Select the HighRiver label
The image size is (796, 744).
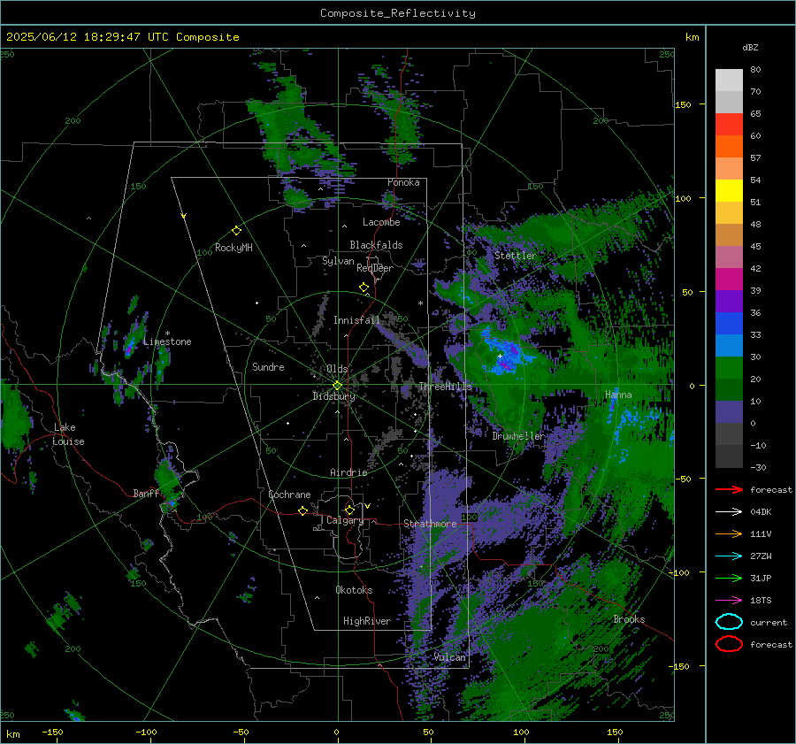coord(367,621)
